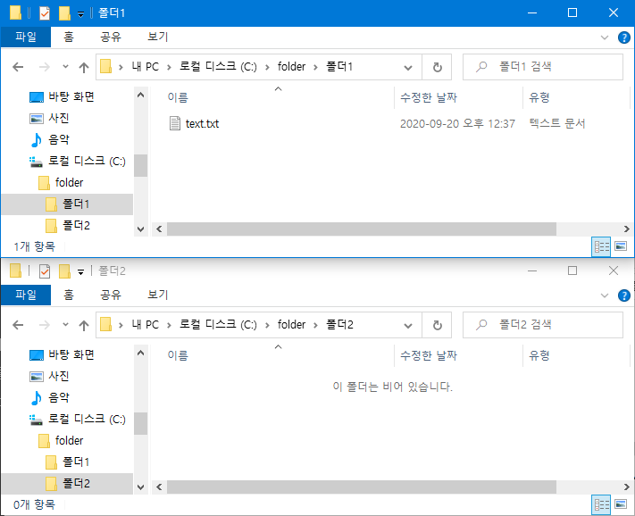The image size is (635, 516).
Task: Open 공유 ribbon tab in 폴더2 window
Action: coord(111,295)
